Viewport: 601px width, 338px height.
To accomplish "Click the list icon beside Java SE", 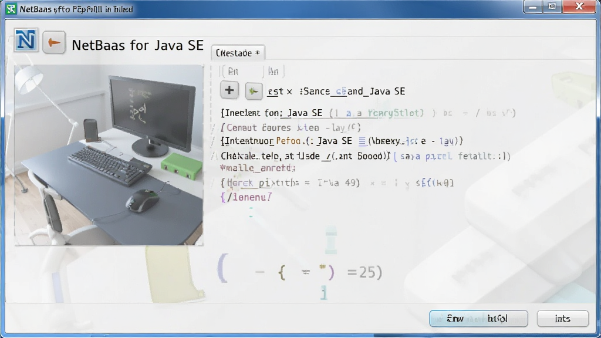I will 362,141.
